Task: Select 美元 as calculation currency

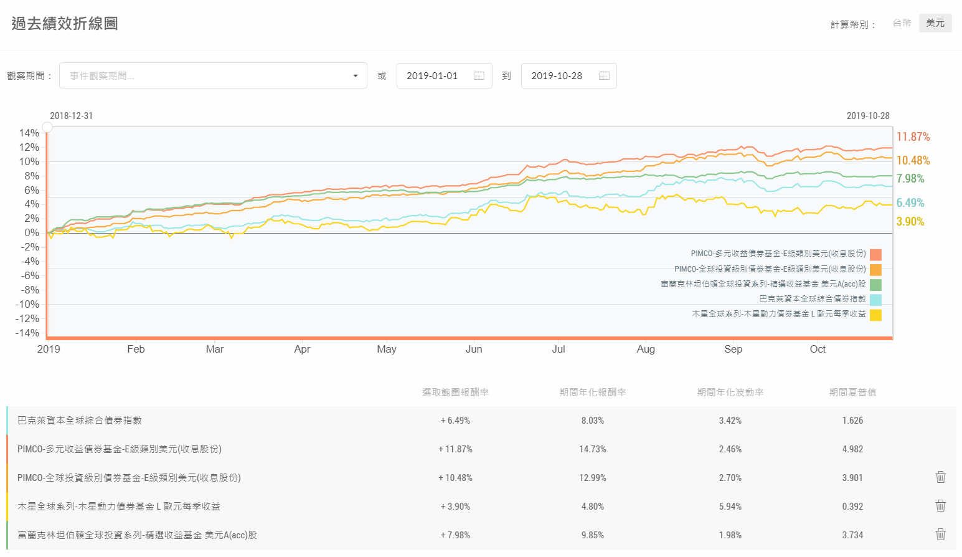Action: point(935,23)
